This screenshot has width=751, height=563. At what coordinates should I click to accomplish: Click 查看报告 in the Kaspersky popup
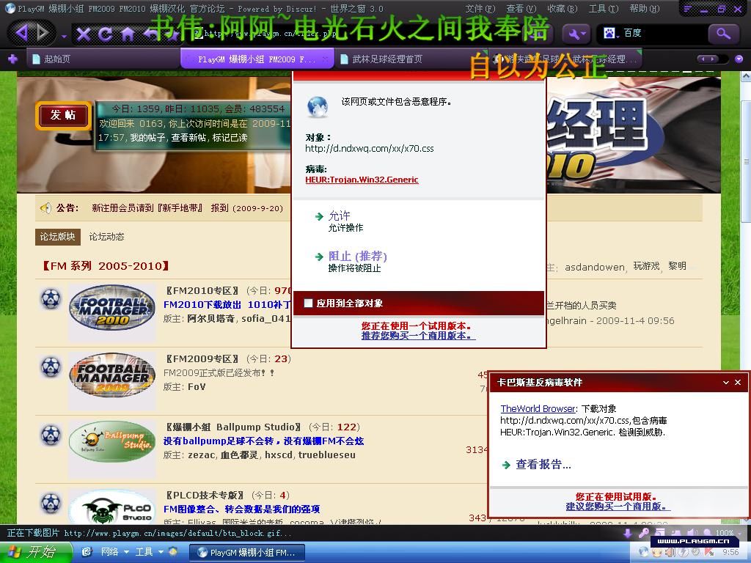[543, 464]
